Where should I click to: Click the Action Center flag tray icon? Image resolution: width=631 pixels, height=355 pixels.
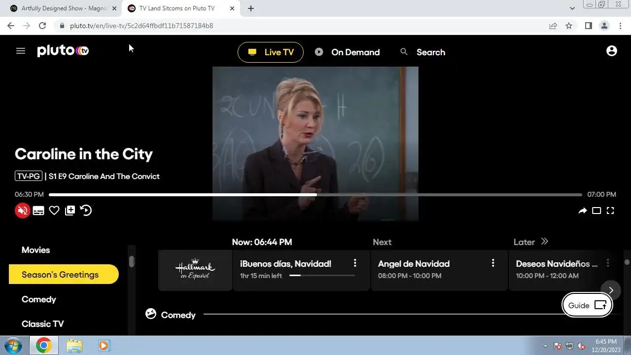pos(558,346)
